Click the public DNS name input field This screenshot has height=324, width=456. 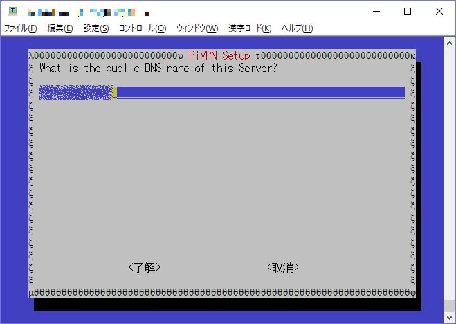222,93
